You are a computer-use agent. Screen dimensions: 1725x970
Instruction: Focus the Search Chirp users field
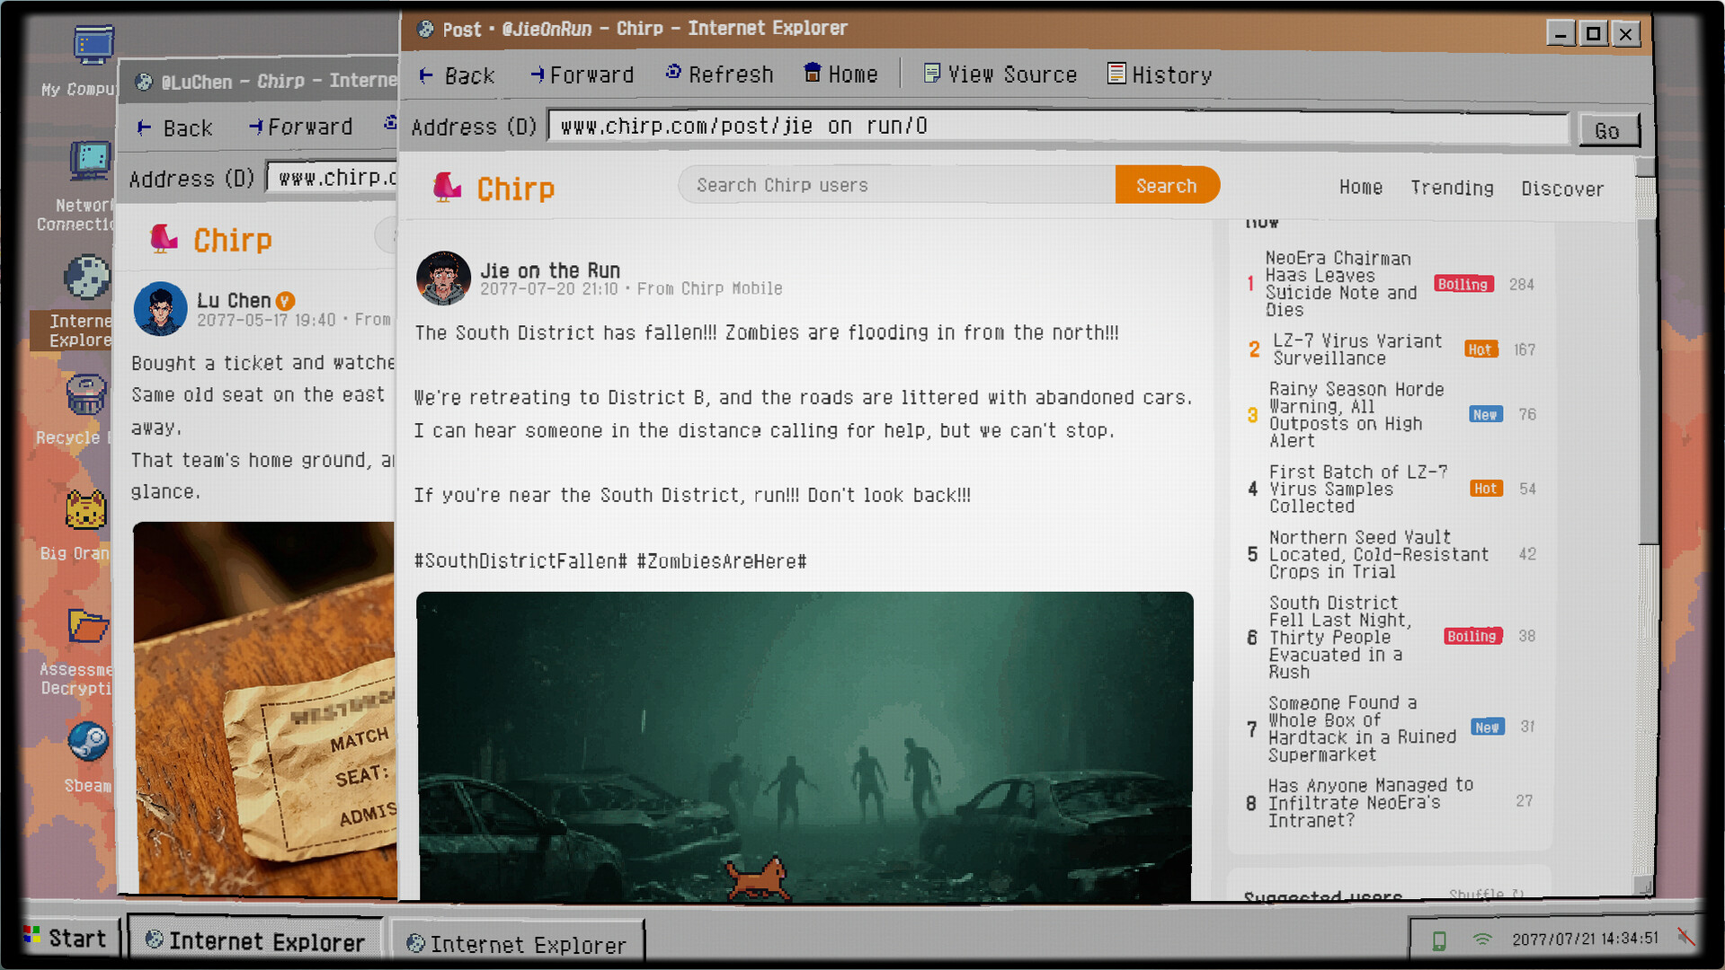click(x=896, y=185)
